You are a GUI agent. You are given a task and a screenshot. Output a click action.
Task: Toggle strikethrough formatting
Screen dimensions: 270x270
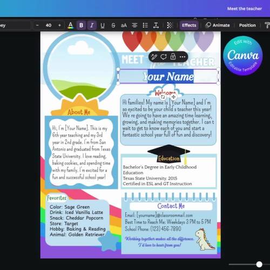click(x=113, y=25)
